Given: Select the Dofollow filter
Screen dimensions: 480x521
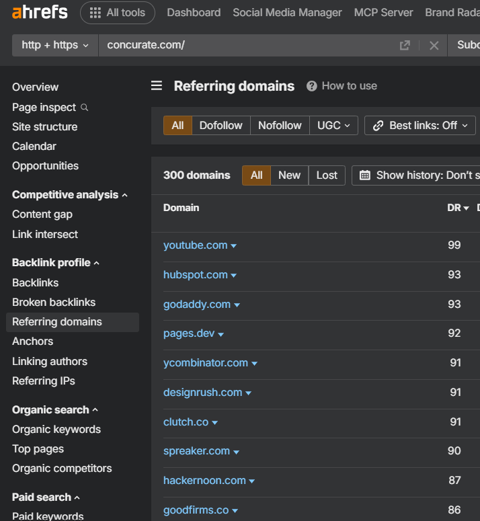Looking at the screenshot, I should (x=221, y=126).
